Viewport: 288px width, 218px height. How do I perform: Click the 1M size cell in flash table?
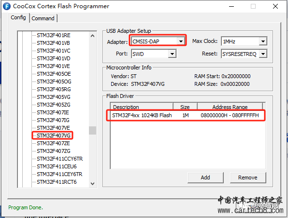pyautogui.click(x=186, y=115)
